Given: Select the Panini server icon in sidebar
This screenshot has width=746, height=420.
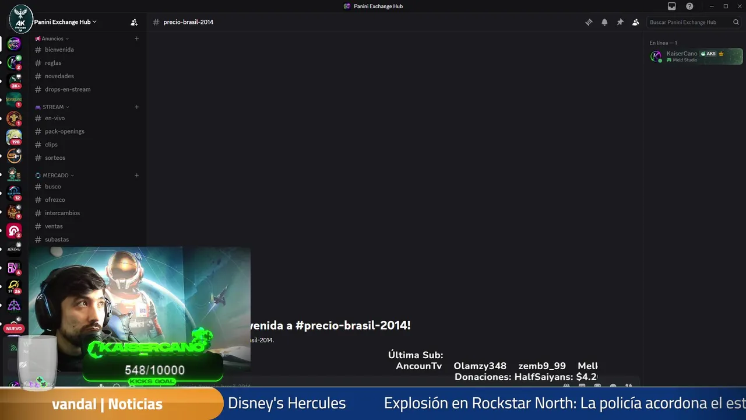Looking at the screenshot, I should (x=14, y=43).
